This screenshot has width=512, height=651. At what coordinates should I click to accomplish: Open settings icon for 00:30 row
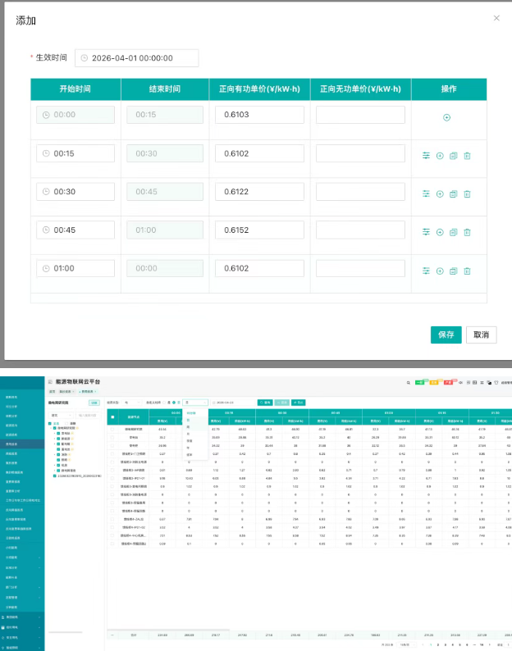click(x=426, y=193)
